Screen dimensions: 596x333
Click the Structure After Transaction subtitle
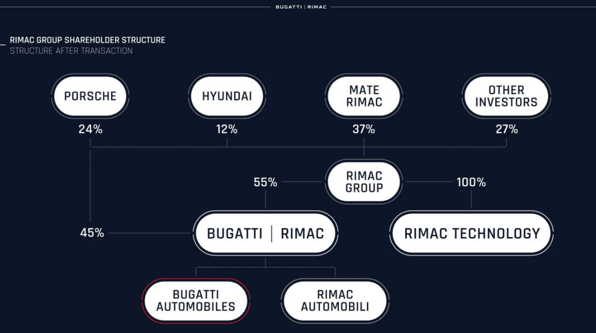tap(71, 51)
